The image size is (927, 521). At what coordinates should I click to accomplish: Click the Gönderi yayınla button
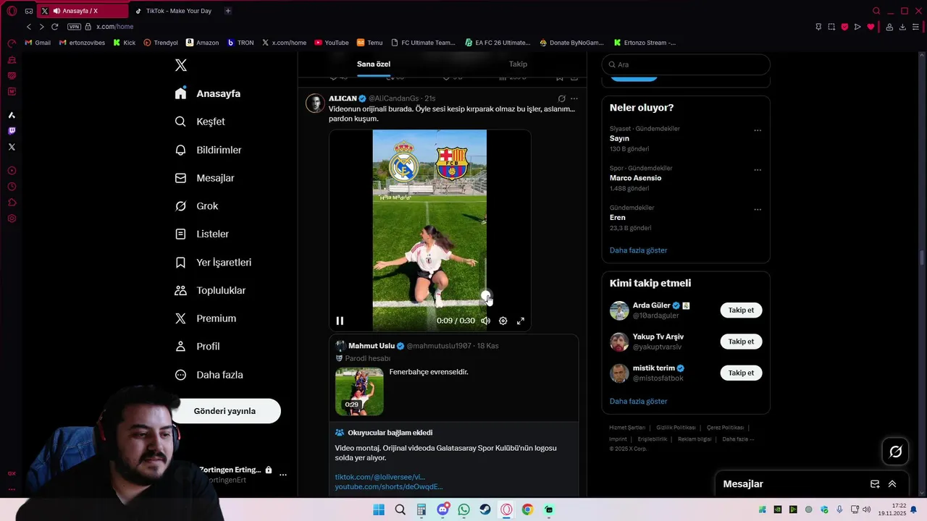(225, 411)
